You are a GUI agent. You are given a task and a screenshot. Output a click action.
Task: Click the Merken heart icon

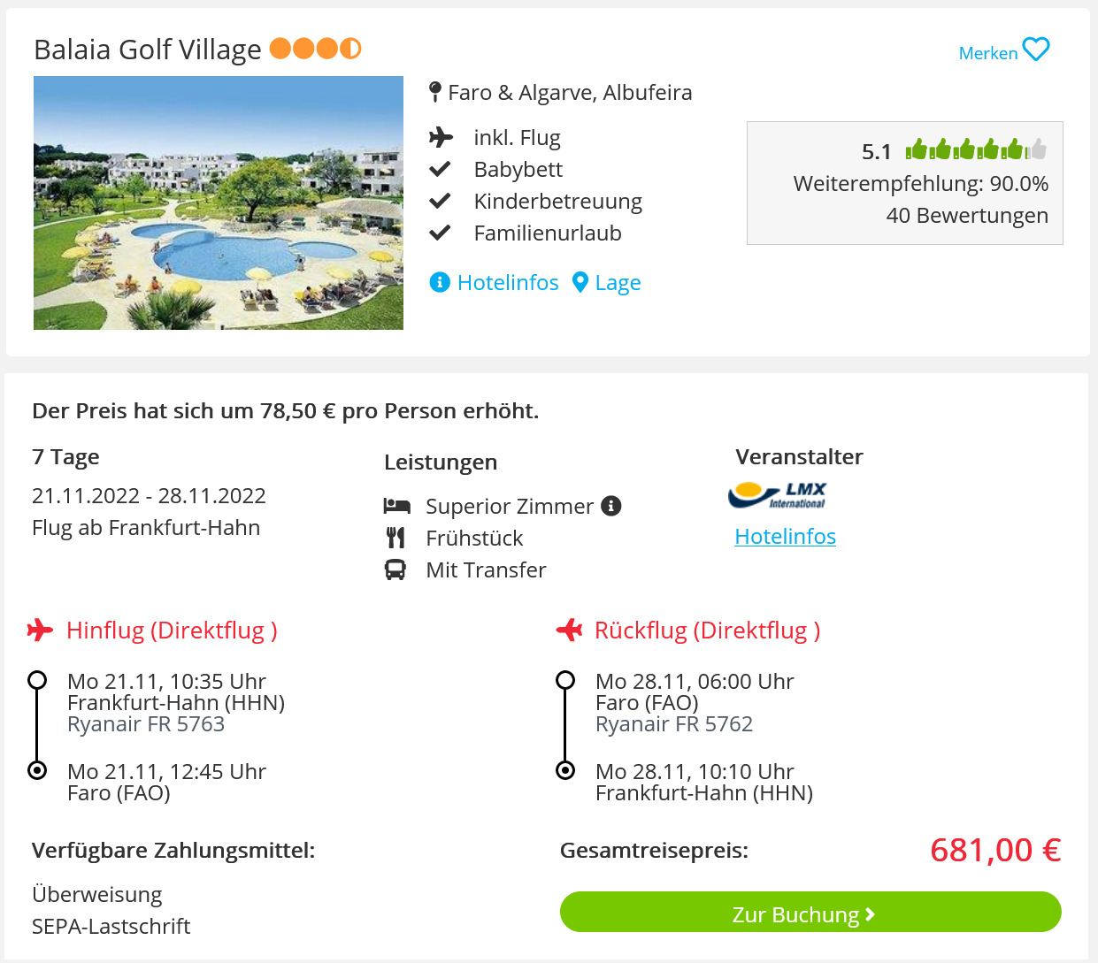point(1036,50)
